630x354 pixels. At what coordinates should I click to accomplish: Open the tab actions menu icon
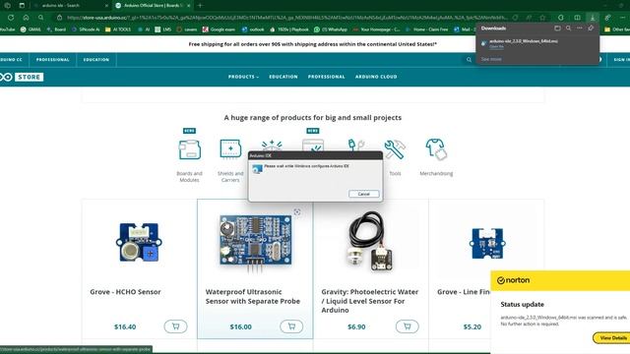pyautogui.click(x=22, y=6)
